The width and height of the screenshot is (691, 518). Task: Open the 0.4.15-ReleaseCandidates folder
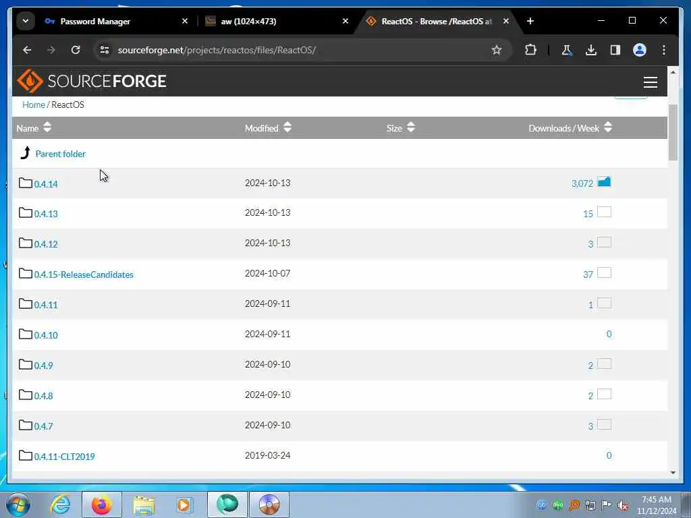click(x=84, y=275)
